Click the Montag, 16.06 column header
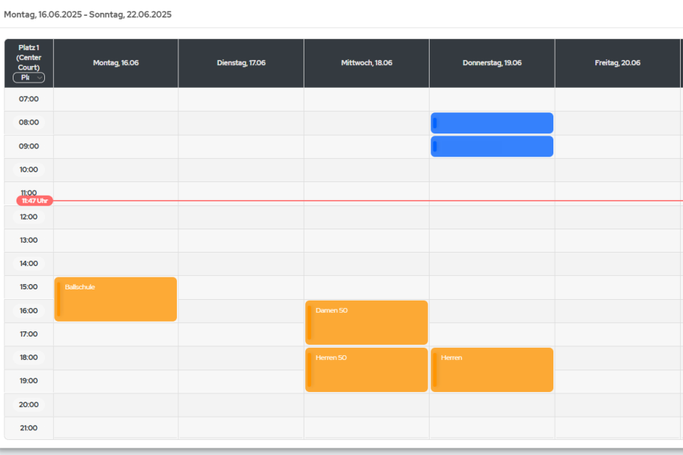 point(115,63)
